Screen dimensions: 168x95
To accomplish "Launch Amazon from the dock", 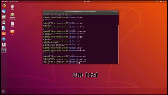I will point(4,45).
